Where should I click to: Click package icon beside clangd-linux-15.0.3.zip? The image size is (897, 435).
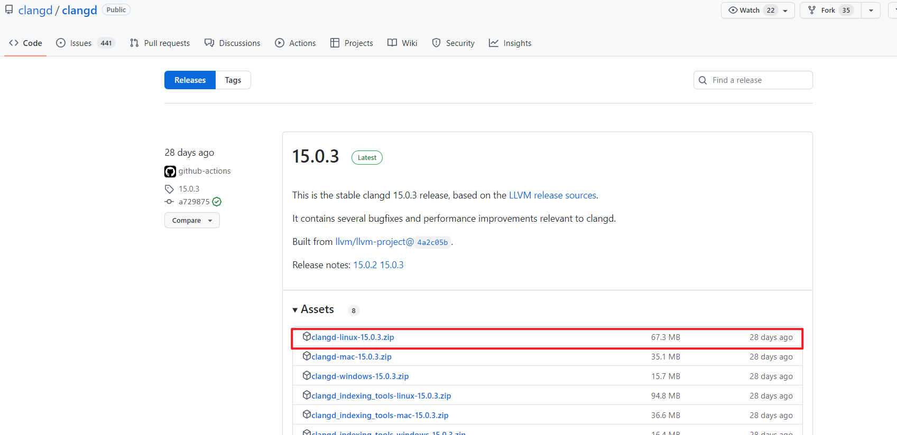click(x=307, y=336)
